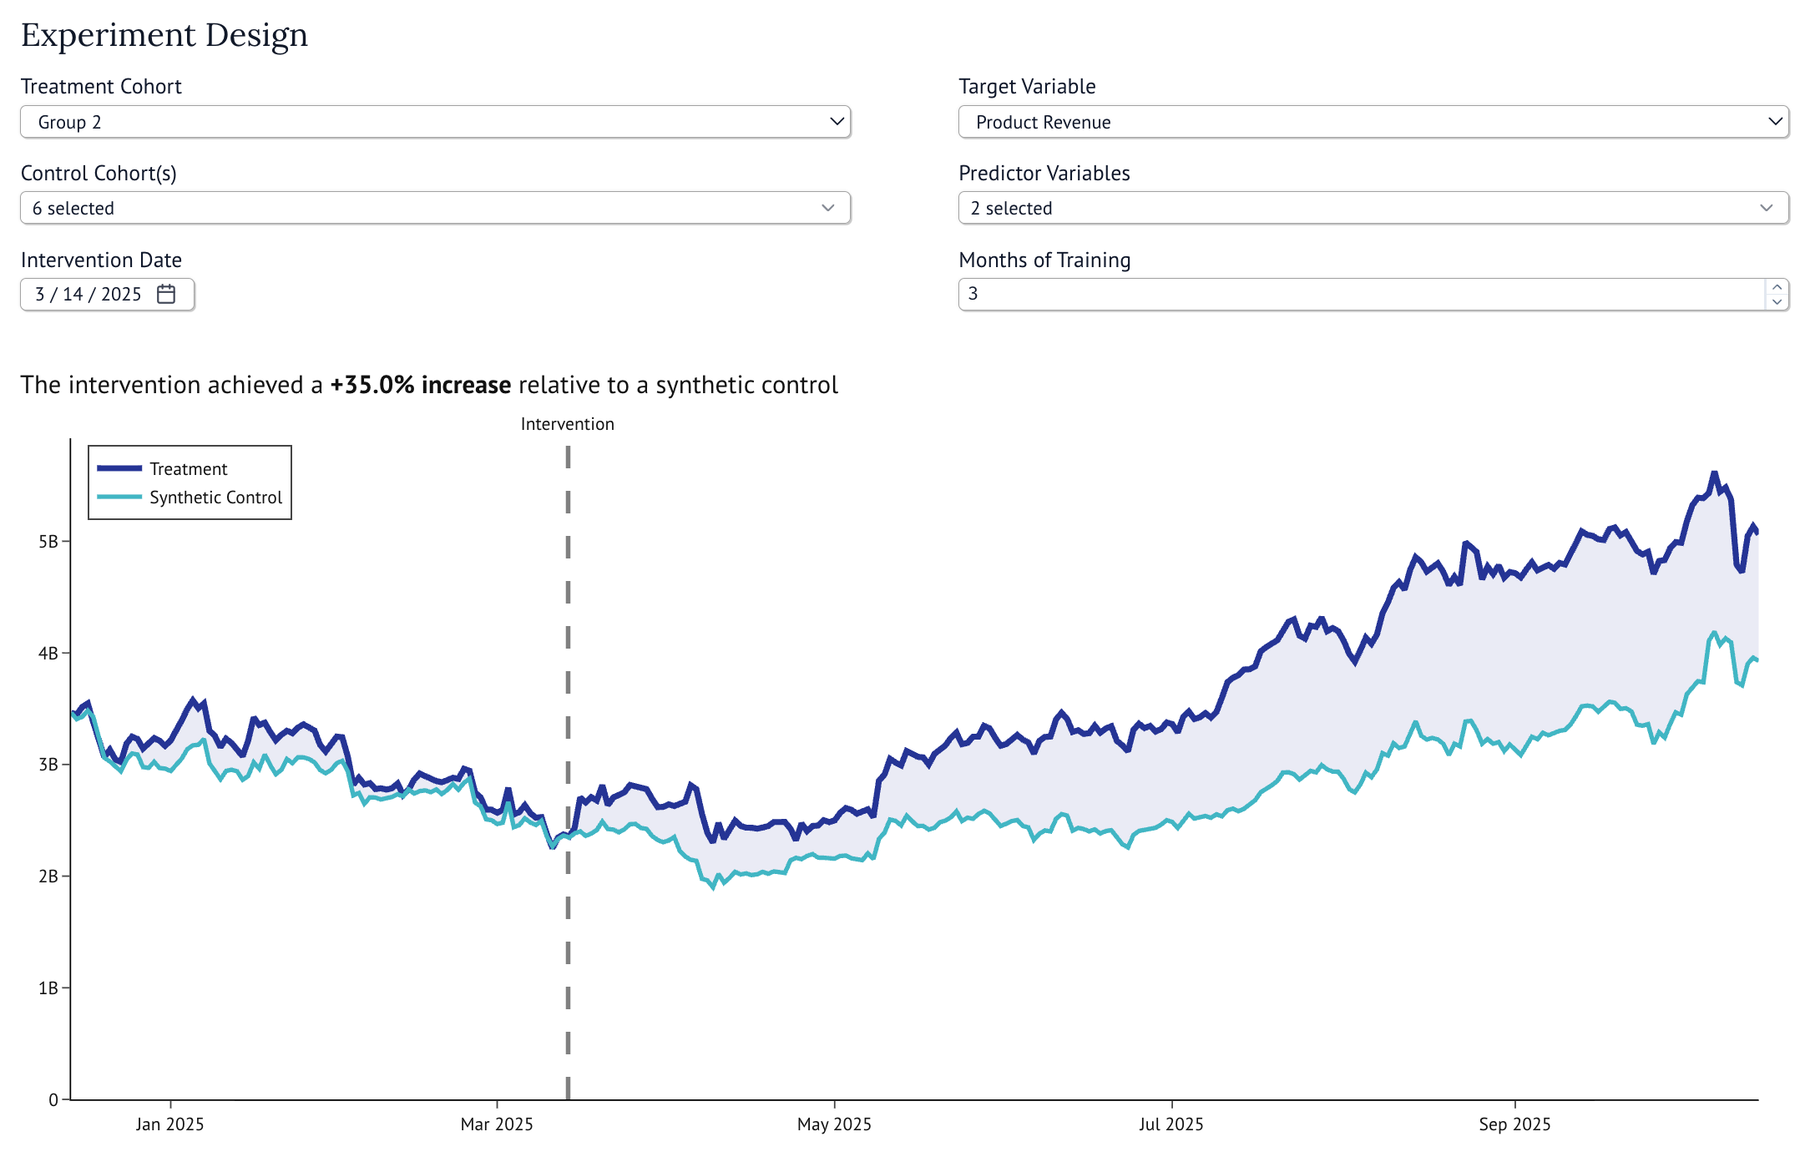Expand the Control Cohort(s) 6 selected dropdown
Screen dimensions: 1805x1167
[434, 208]
